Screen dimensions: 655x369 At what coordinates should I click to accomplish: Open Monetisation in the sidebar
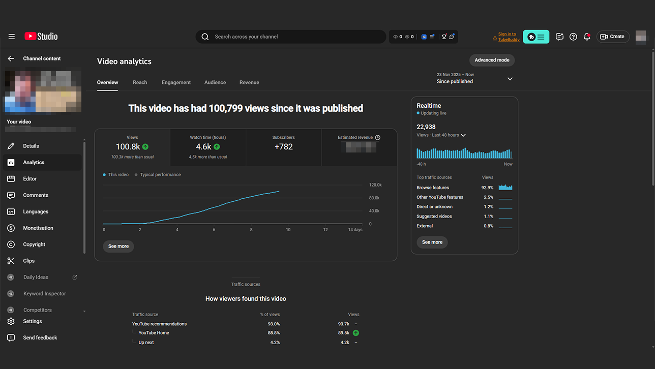(x=42, y=228)
